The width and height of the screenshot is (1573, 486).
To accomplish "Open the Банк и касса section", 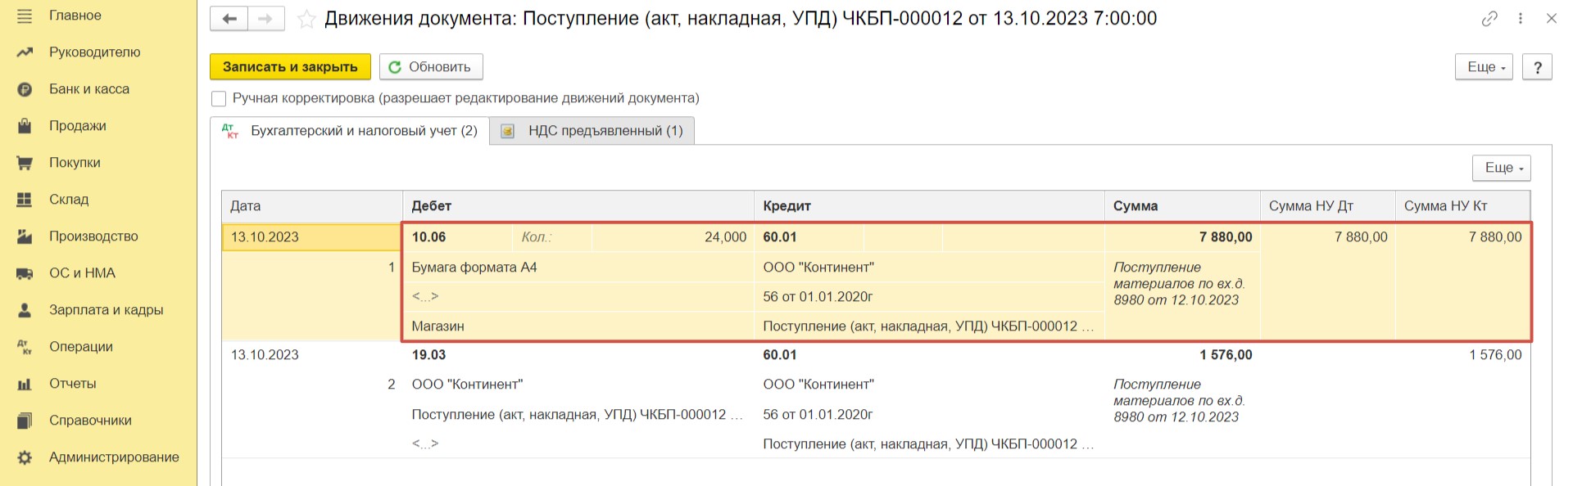I will pos(89,88).
